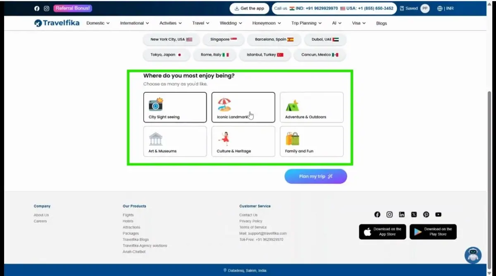Choose the Tokyo, Japan destination chip
Image resolution: width=496 pixels, height=276 pixels.
tap(166, 55)
